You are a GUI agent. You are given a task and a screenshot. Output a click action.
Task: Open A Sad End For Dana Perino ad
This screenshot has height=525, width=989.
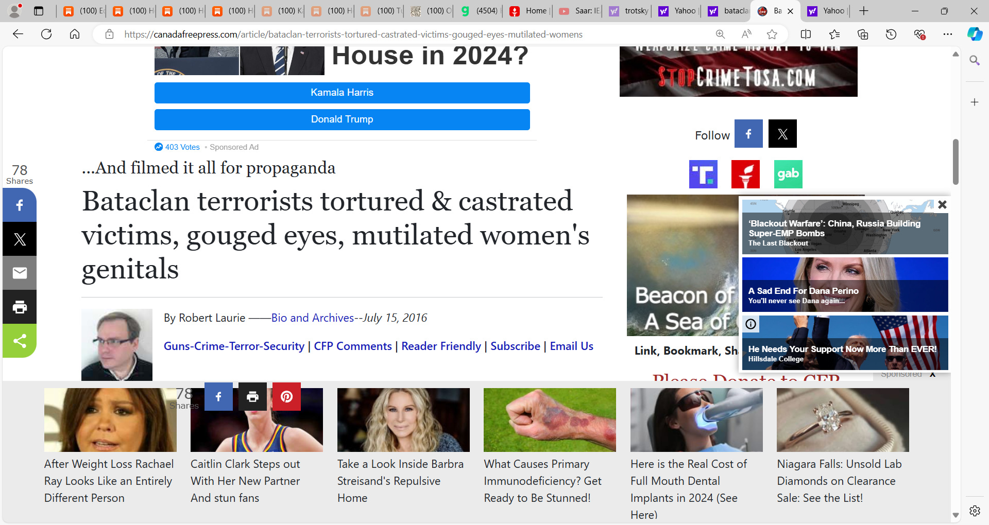pos(845,285)
